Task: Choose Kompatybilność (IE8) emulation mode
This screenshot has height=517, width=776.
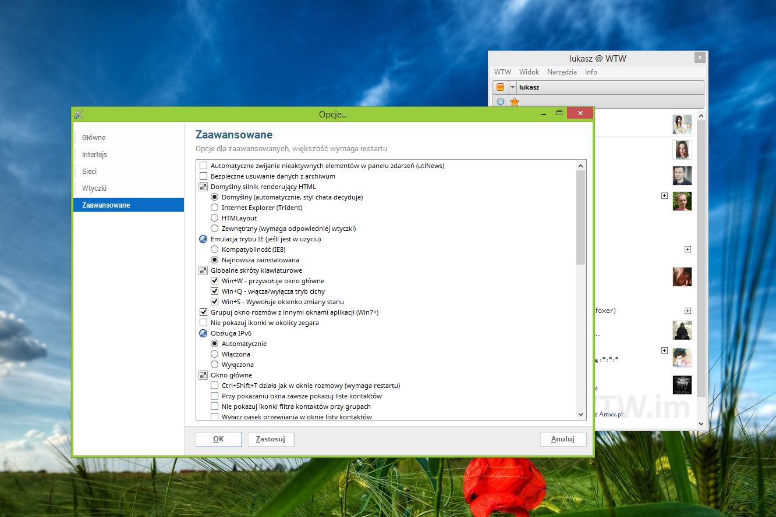Action: pos(214,249)
